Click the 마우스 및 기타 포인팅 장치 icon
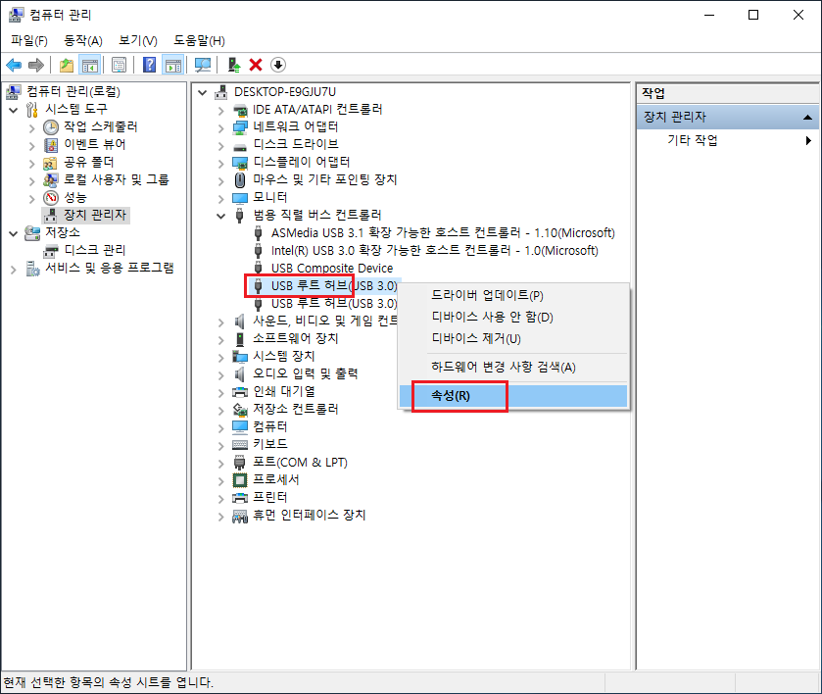The height and width of the screenshot is (694, 822). click(x=240, y=180)
